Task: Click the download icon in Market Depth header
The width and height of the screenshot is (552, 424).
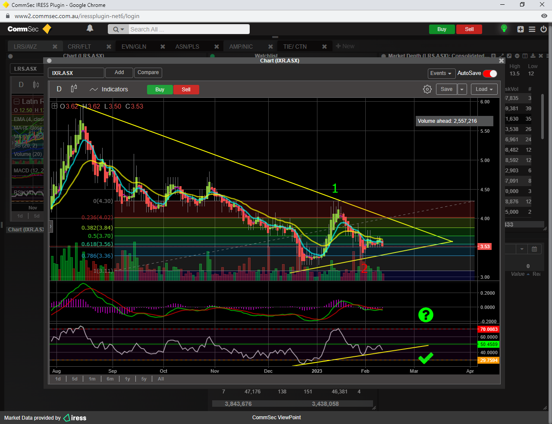Action: coord(533,56)
